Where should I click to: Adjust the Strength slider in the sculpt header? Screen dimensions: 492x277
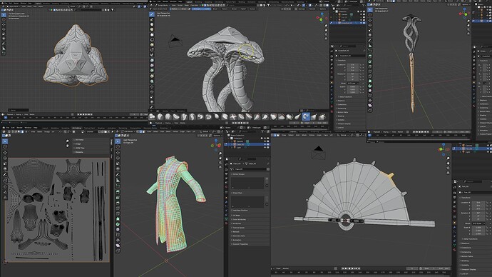(202, 9)
